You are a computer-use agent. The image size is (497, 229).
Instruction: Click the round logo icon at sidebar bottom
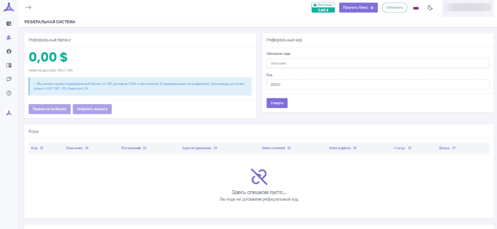(9, 113)
